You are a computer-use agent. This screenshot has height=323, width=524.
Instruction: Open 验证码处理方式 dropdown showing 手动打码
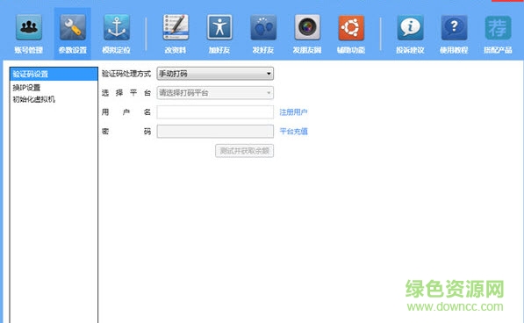[x=215, y=74]
